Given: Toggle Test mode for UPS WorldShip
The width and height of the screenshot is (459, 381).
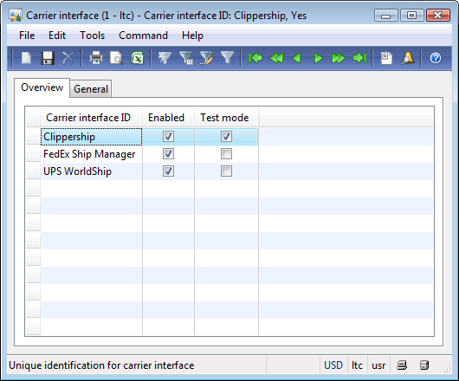Looking at the screenshot, I should click(226, 171).
